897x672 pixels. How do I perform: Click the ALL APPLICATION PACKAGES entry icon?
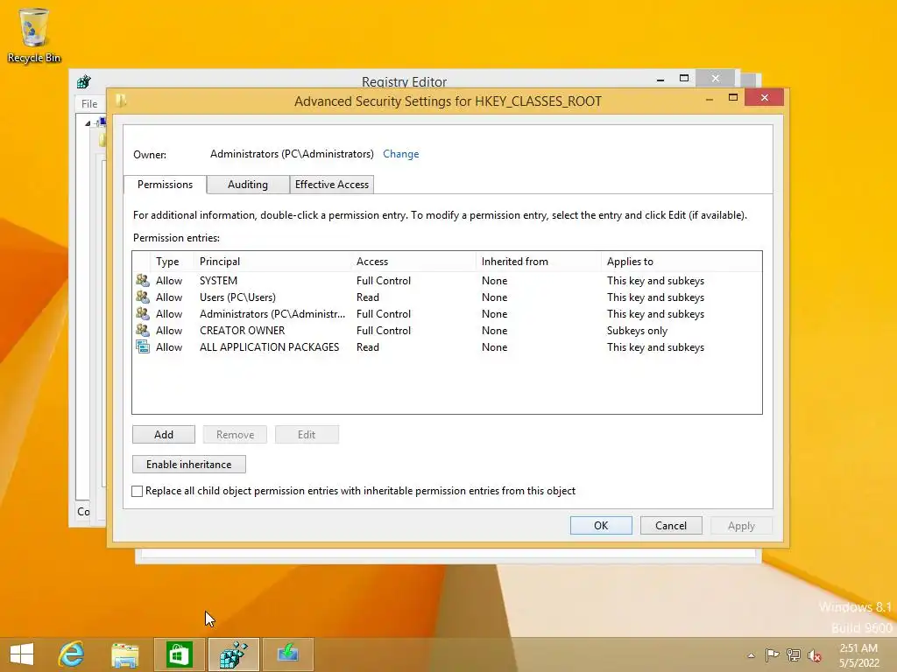coord(143,346)
